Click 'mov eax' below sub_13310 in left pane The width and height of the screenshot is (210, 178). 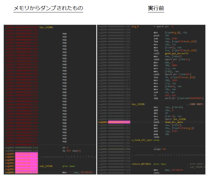coord(78,172)
